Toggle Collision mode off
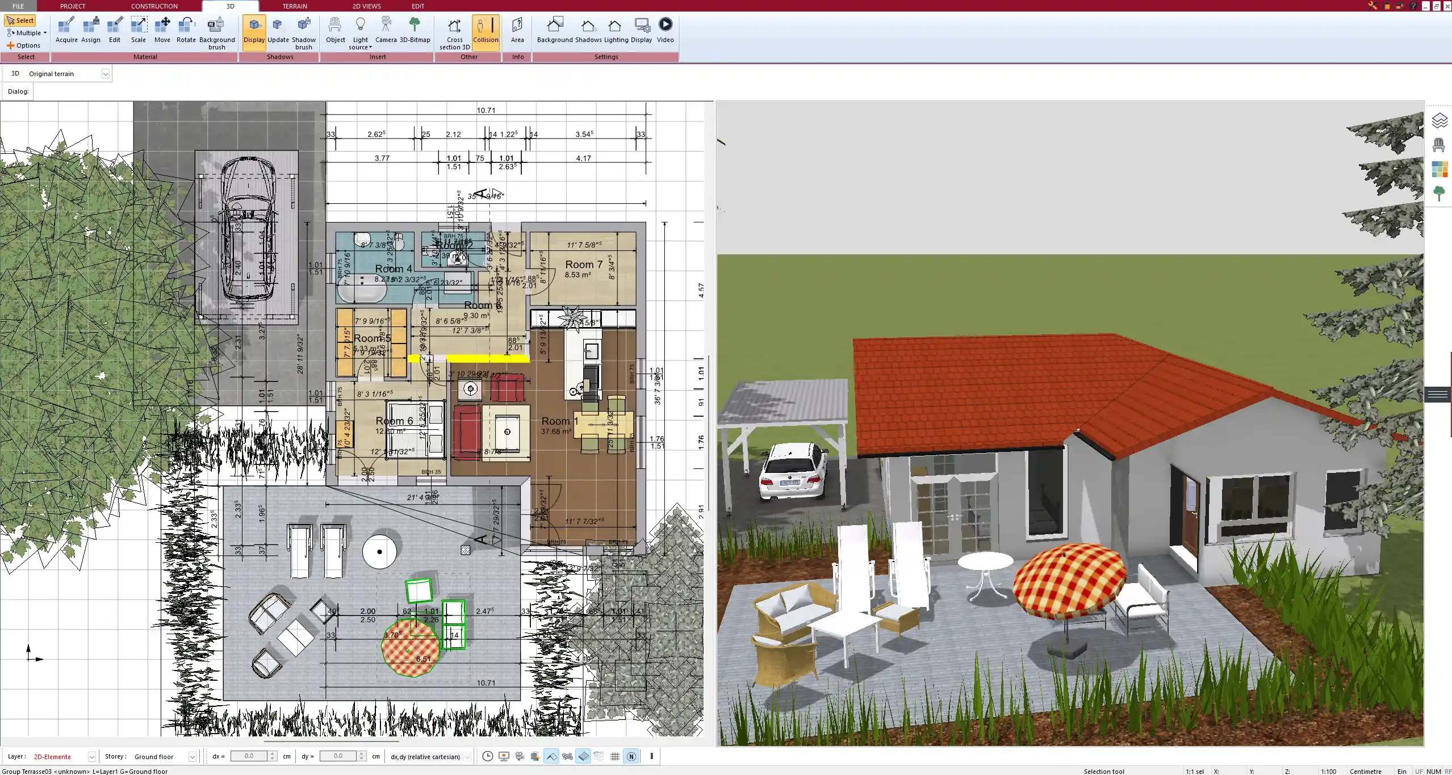Screen dimensions: 1452x775 click(486, 30)
